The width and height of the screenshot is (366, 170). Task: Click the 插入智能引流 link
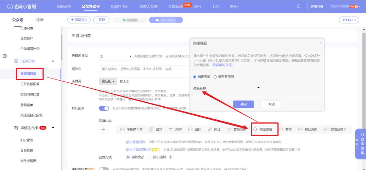pos(136,142)
